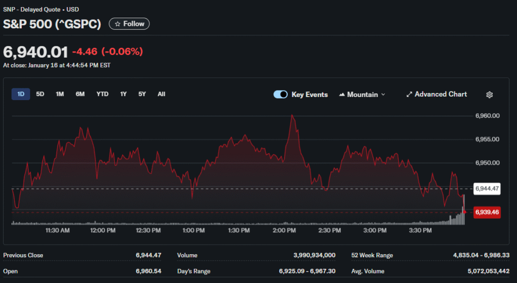517x283 pixels.
Task: Toggle the Key Events switch
Action: point(280,95)
